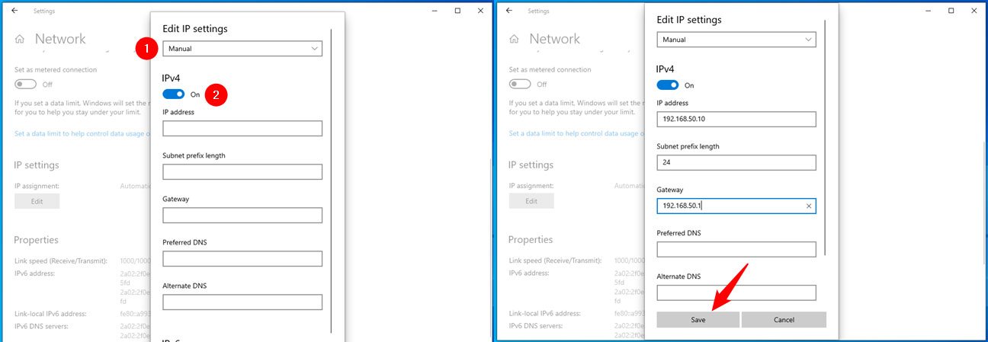Click 'Properties' heading in right window
Viewport: 988px width, 342px height.
click(531, 239)
